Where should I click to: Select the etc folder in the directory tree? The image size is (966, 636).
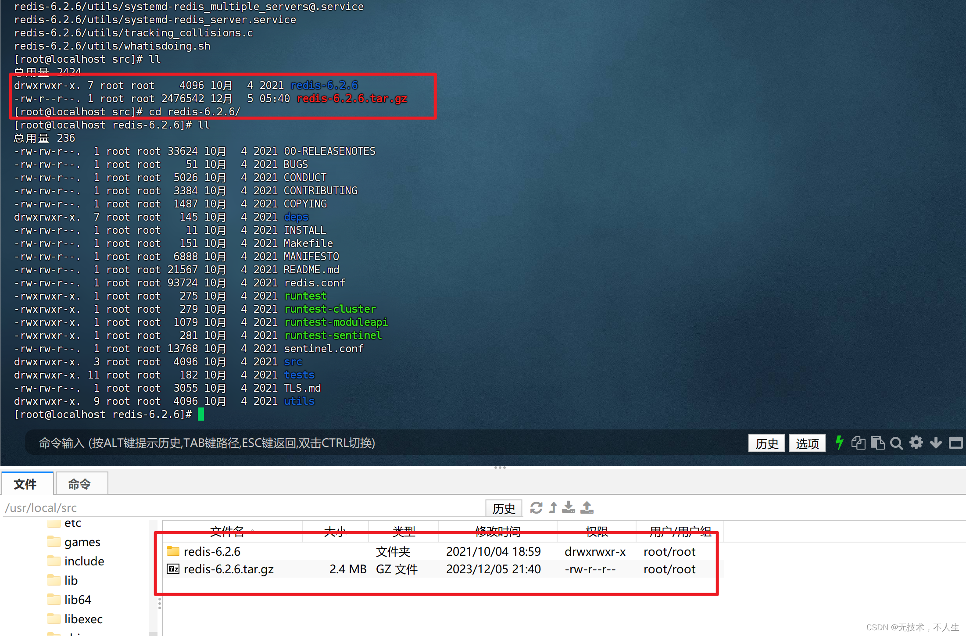pyautogui.click(x=72, y=523)
